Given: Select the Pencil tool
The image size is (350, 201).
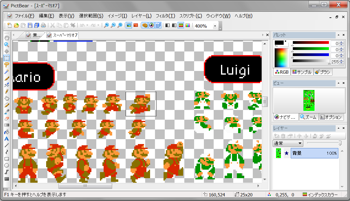Looking at the screenshot, I should click(7, 92).
